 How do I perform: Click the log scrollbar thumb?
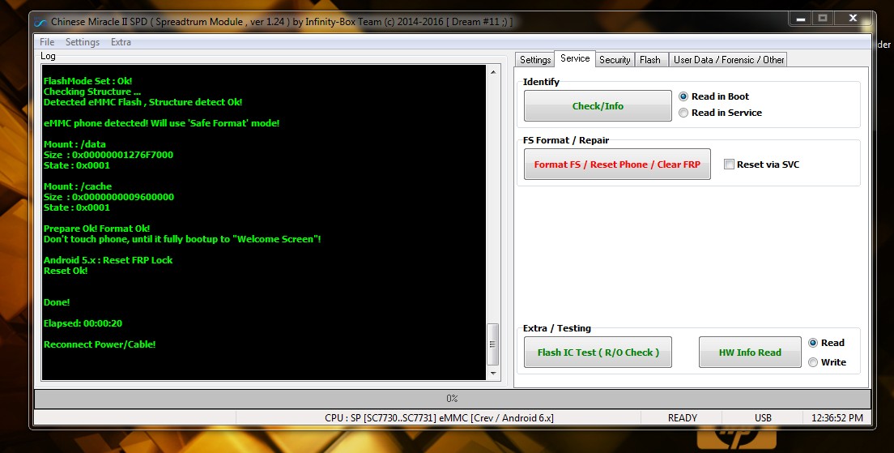click(492, 344)
